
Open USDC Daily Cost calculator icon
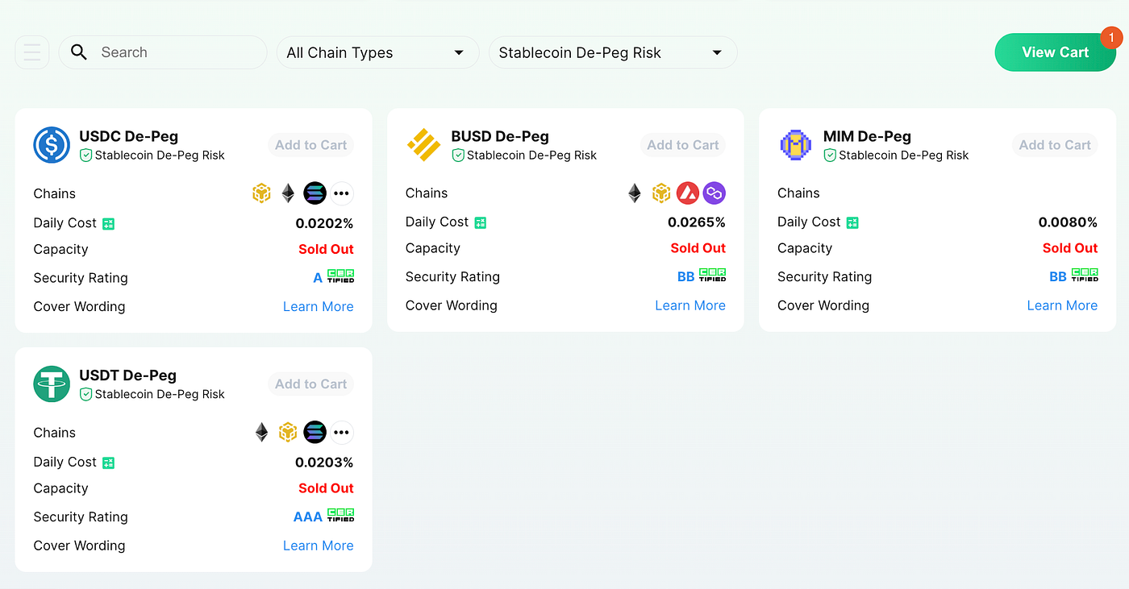109,224
